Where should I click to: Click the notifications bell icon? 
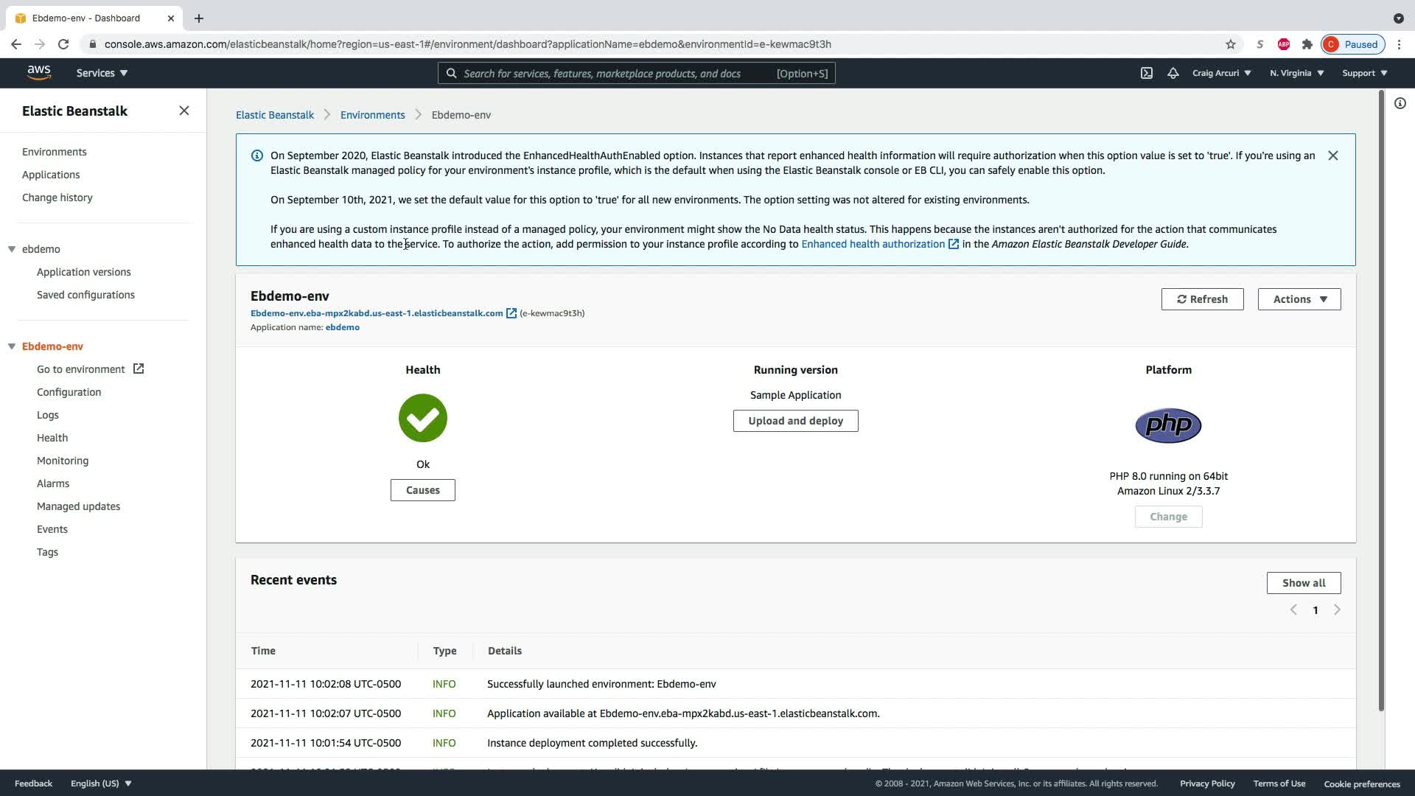click(x=1173, y=73)
